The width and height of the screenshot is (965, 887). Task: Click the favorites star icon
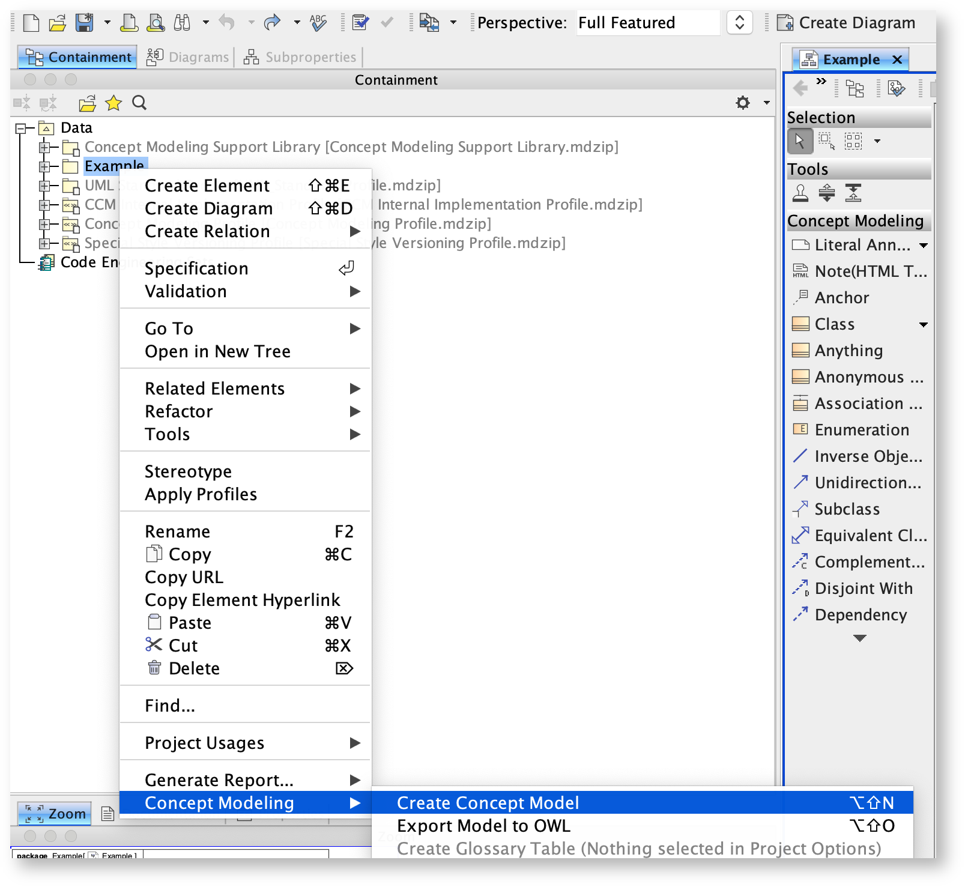point(113,103)
